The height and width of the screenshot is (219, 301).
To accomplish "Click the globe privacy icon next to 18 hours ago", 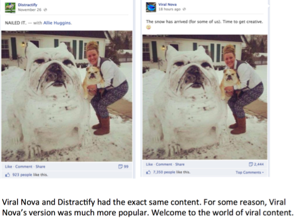I will coord(184,9).
